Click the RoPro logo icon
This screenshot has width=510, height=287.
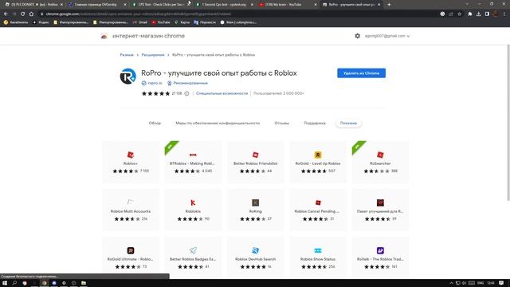[x=127, y=77]
